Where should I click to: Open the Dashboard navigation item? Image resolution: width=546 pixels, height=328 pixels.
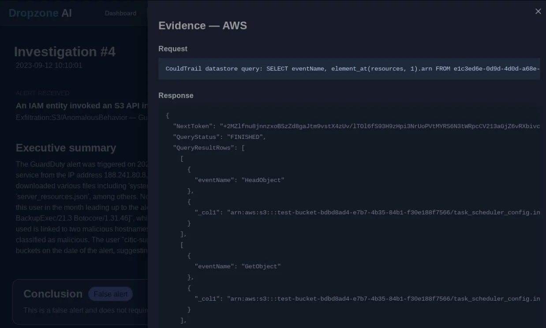click(x=120, y=13)
